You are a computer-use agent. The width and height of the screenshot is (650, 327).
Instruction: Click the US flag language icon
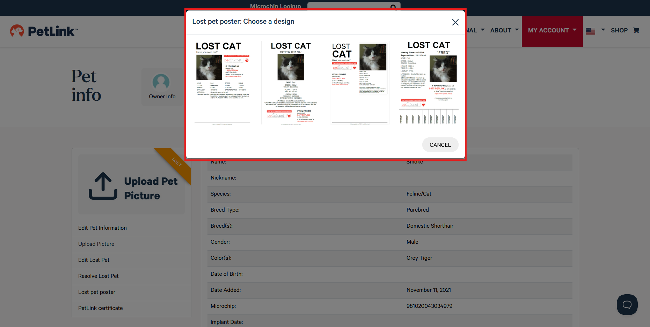click(x=590, y=31)
